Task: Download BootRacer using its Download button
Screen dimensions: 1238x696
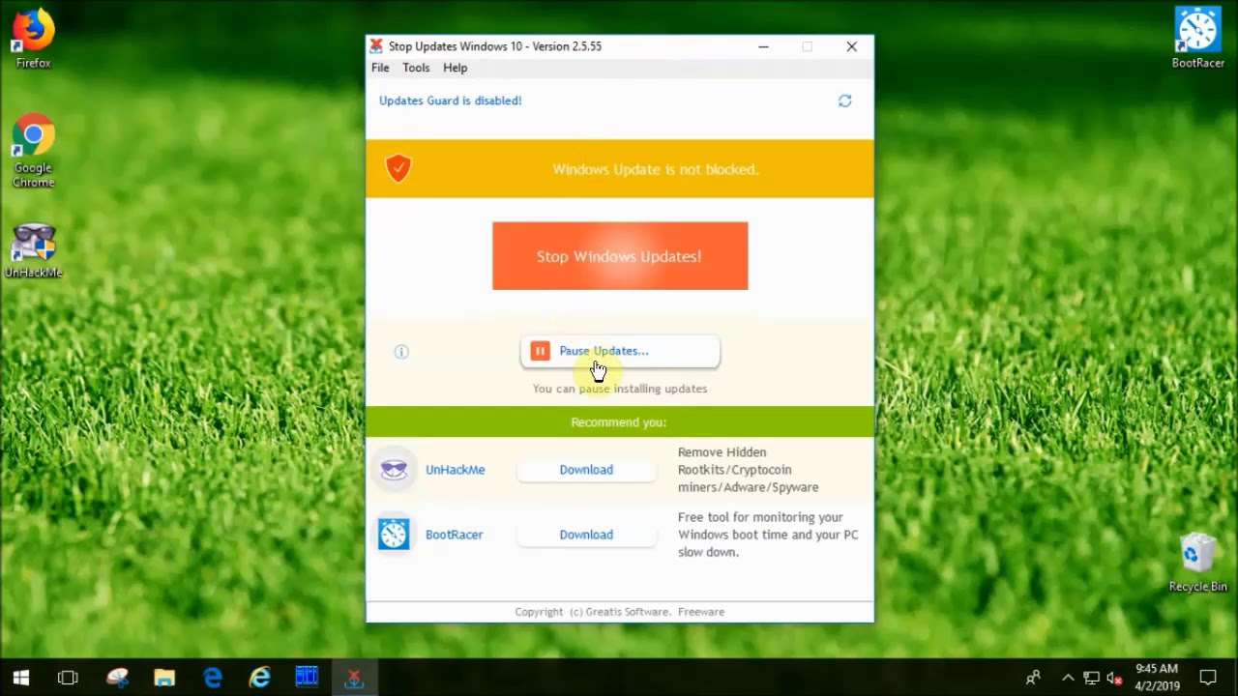Action: (x=586, y=535)
